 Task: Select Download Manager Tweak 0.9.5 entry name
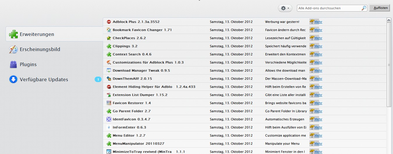coord(141,70)
